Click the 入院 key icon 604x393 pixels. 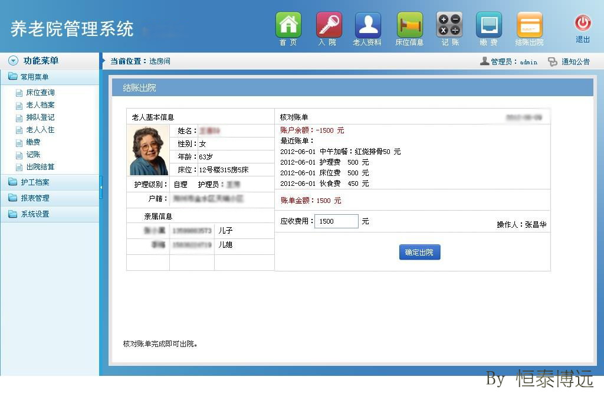(x=329, y=25)
